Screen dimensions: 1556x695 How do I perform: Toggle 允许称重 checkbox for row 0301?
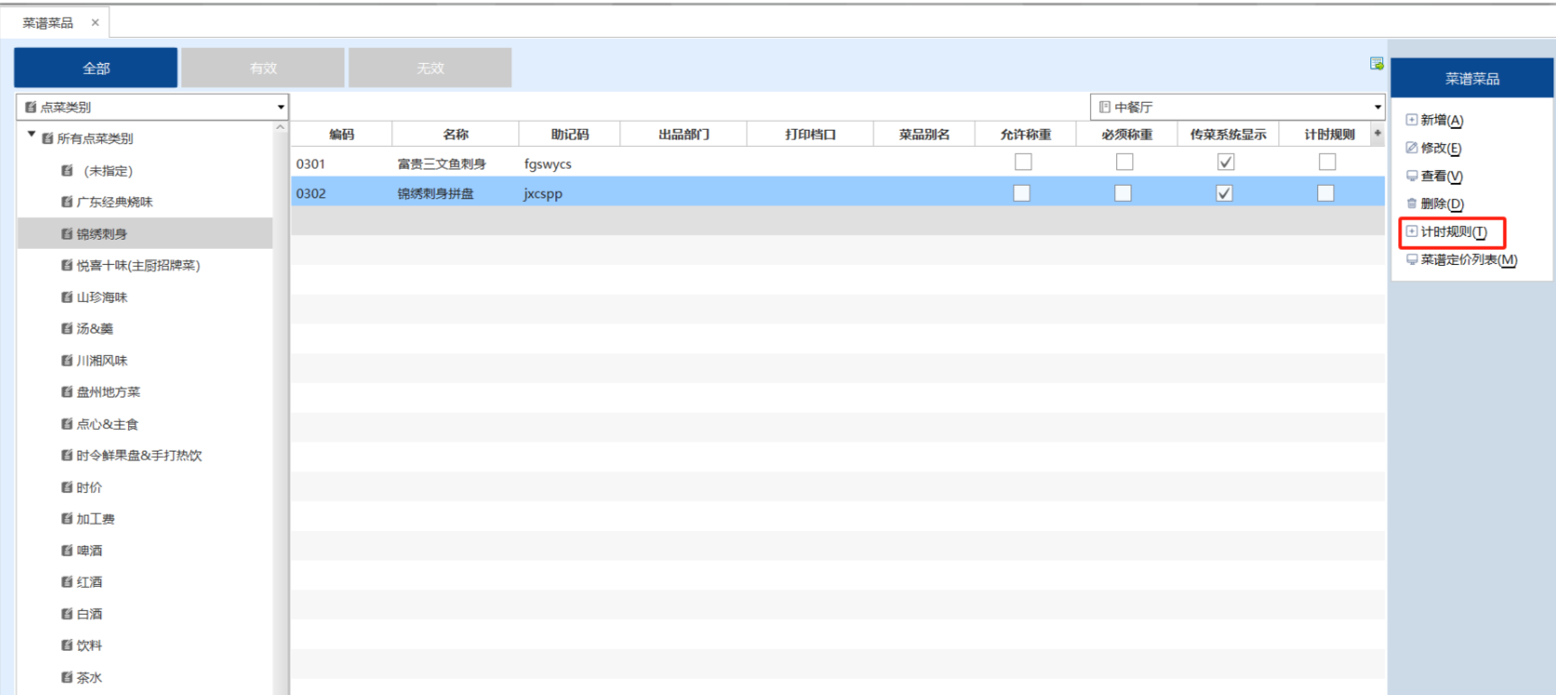[1022, 162]
